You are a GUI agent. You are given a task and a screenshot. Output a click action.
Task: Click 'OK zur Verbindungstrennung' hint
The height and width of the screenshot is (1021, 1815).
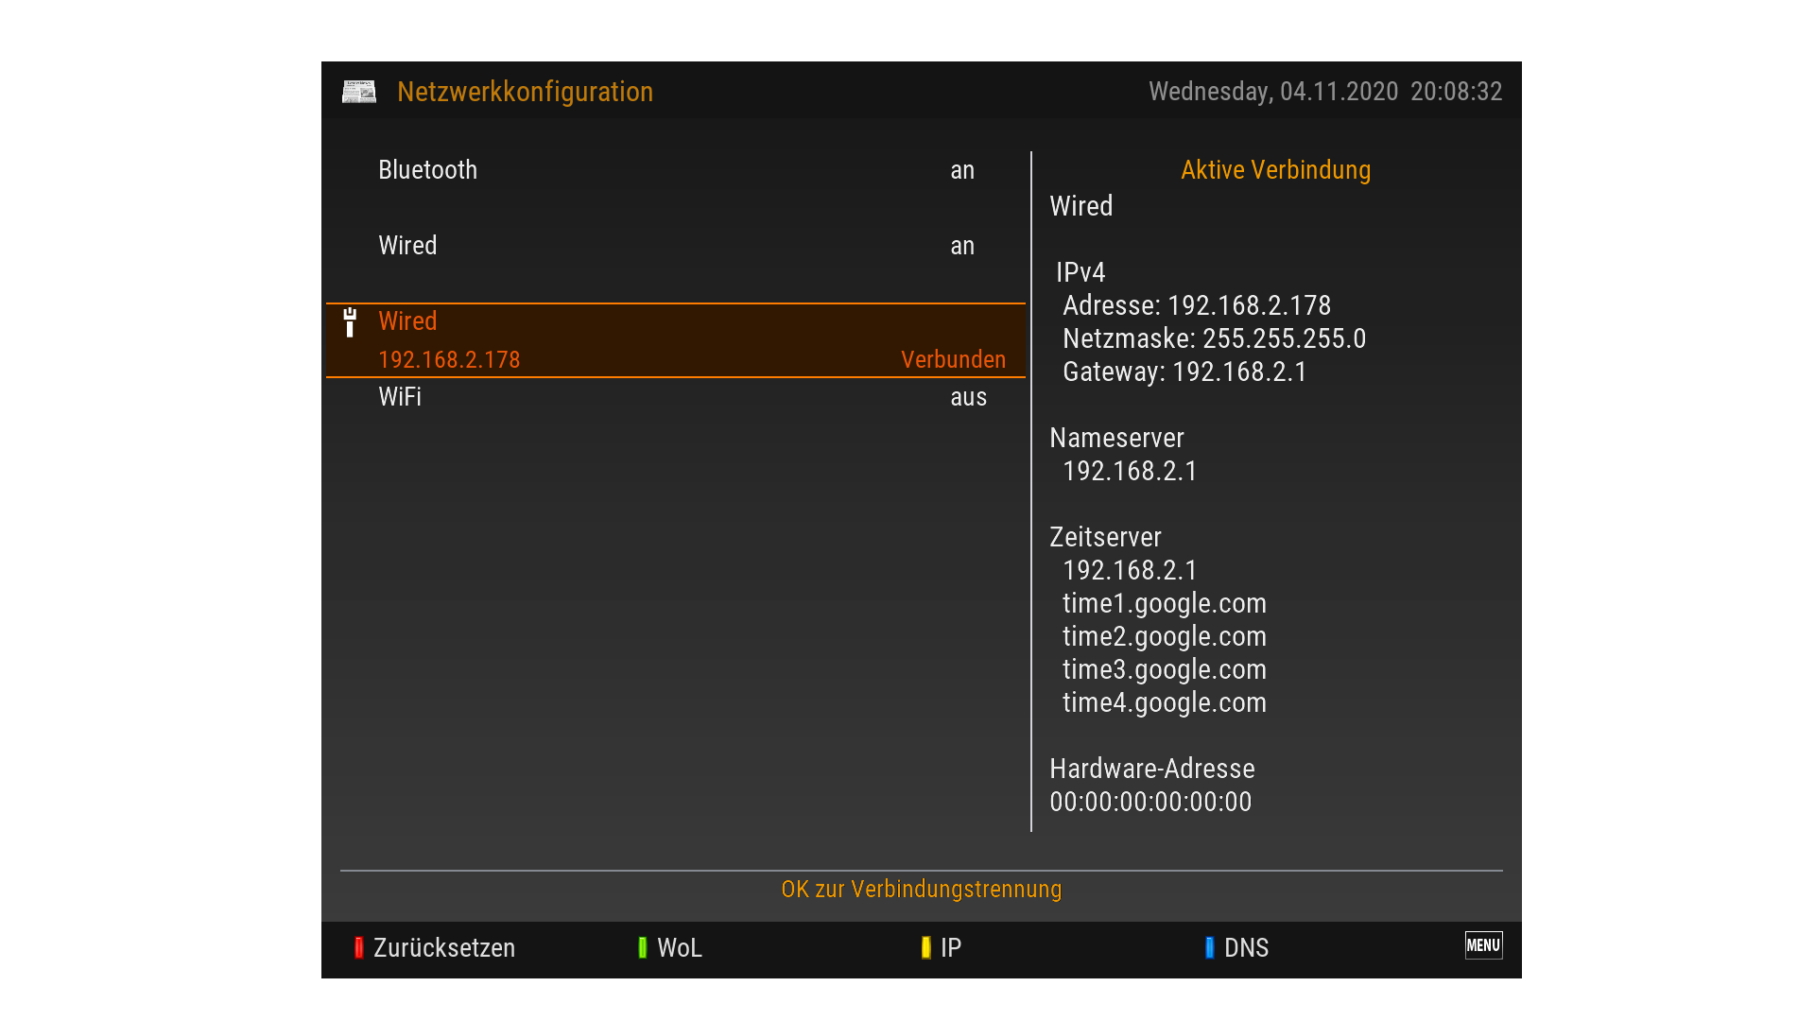tap(921, 890)
